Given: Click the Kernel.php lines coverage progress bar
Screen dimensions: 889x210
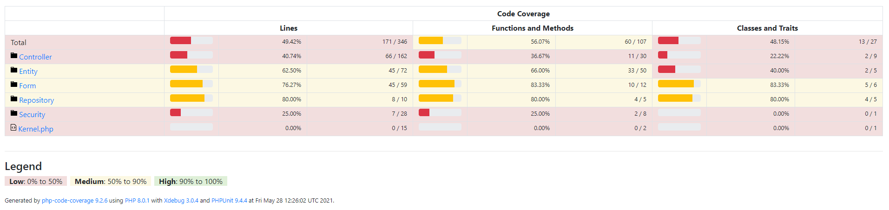Looking at the screenshot, I should pyautogui.click(x=191, y=127).
